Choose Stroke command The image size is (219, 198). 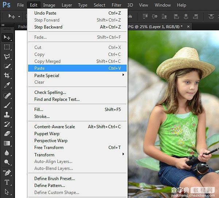pos(77,117)
